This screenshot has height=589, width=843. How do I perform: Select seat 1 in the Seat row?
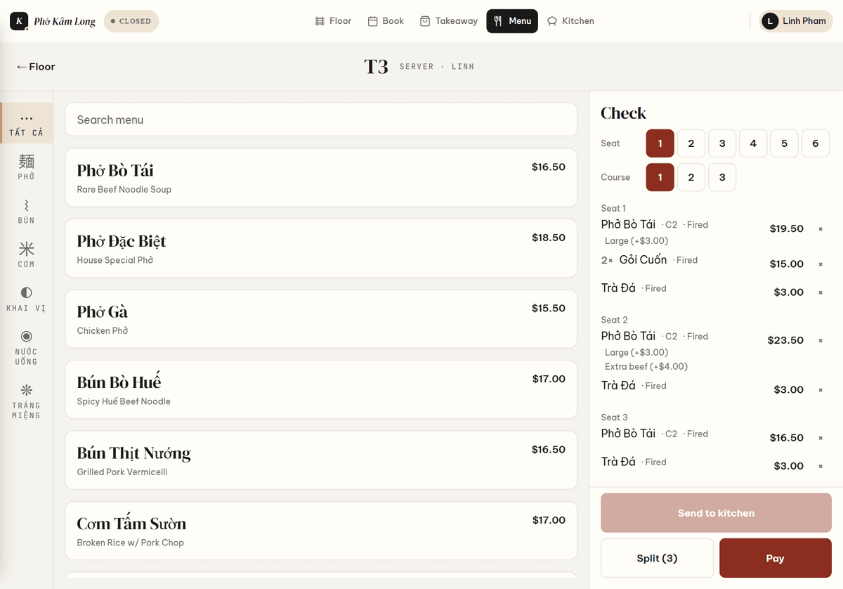pyautogui.click(x=660, y=143)
